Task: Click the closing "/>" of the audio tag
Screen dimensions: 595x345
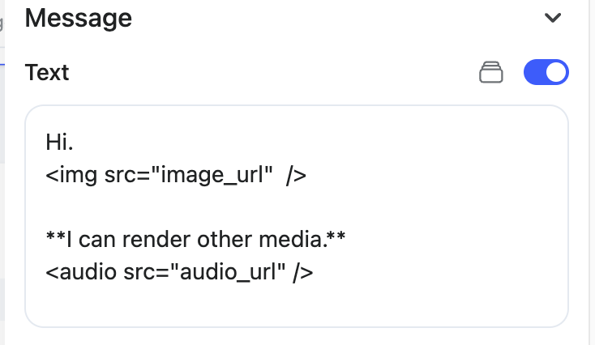Action: coord(303,273)
